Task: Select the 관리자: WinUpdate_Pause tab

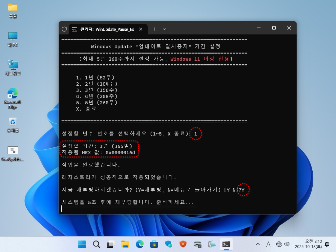Action: 107,29
